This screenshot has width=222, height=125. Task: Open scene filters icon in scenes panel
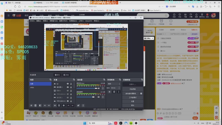40,106
